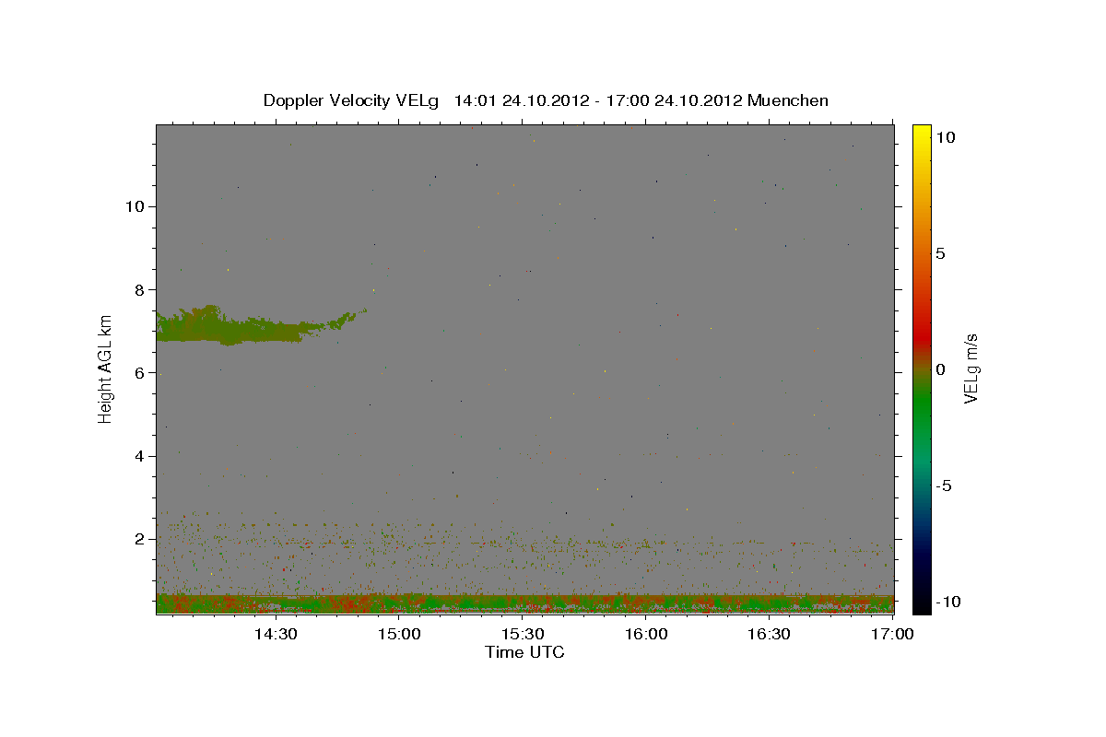Screen dimensions: 1106x737
Task: Click the colorbar value 10 label
Action: coord(945,136)
